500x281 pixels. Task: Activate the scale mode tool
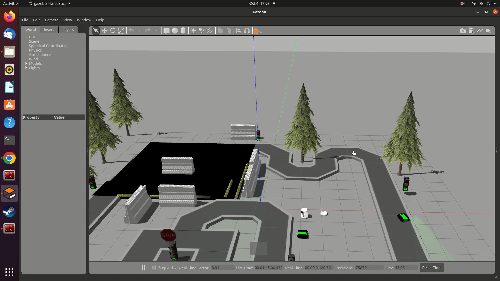[121, 31]
